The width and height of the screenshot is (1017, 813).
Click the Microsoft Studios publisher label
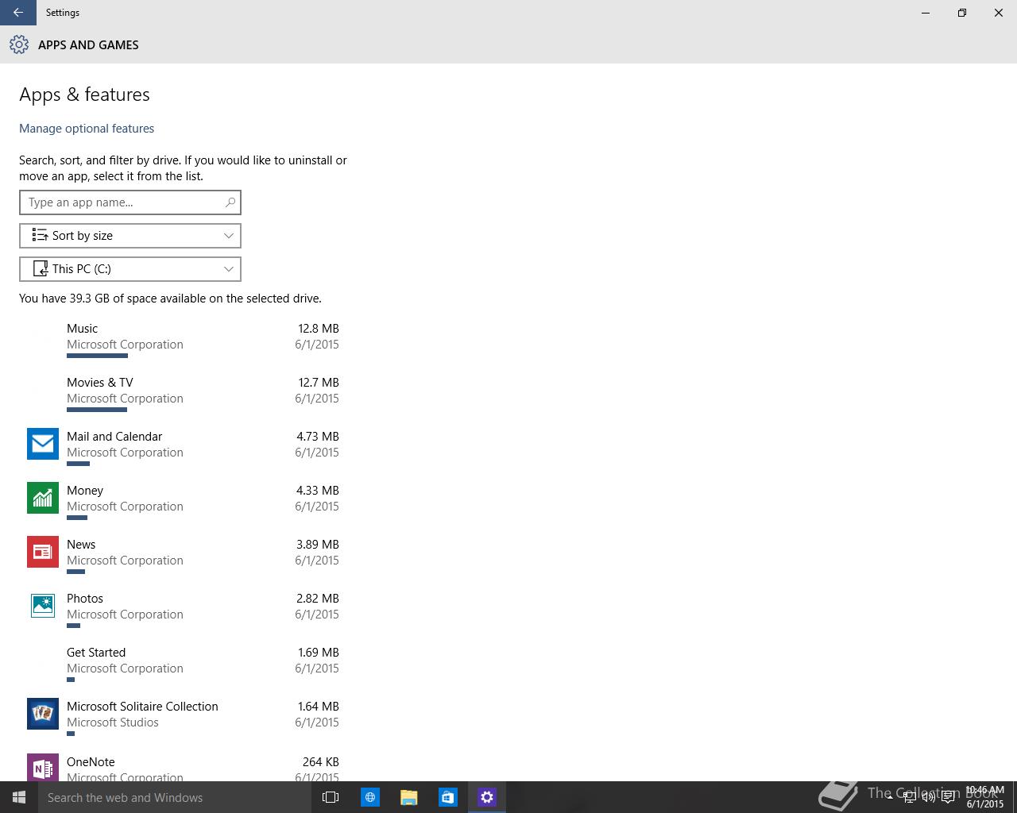click(x=113, y=722)
